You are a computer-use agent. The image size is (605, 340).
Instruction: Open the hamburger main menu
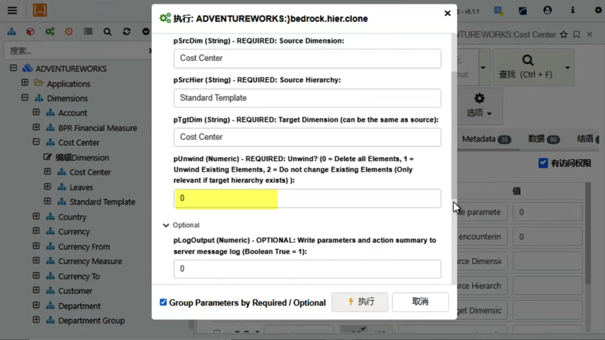point(12,11)
